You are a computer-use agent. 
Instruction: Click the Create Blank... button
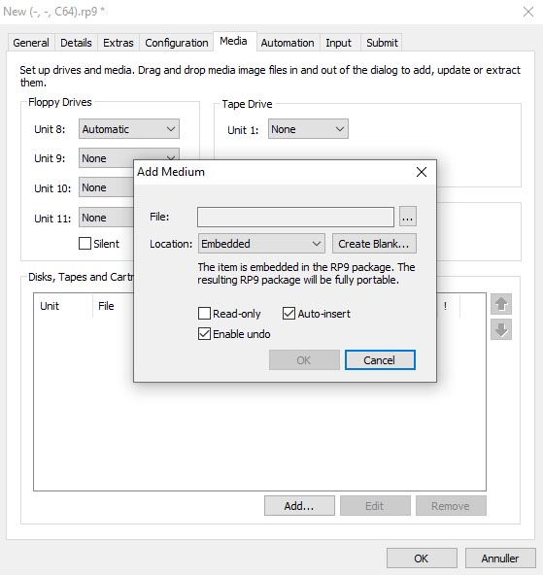pyautogui.click(x=374, y=244)
